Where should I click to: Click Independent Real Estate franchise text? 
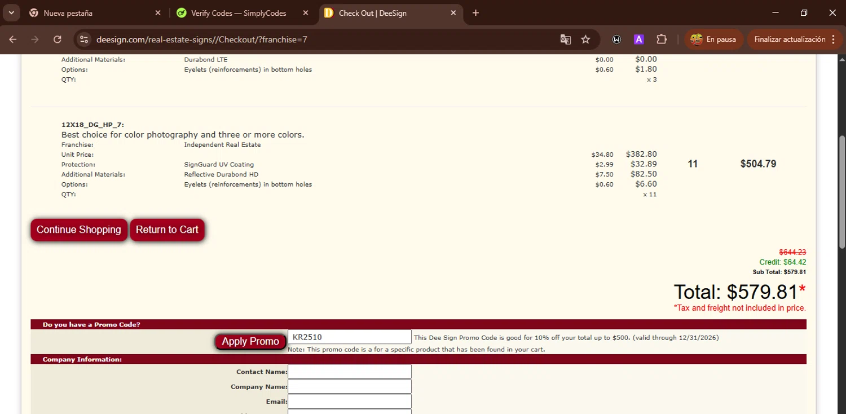[222, 144]
